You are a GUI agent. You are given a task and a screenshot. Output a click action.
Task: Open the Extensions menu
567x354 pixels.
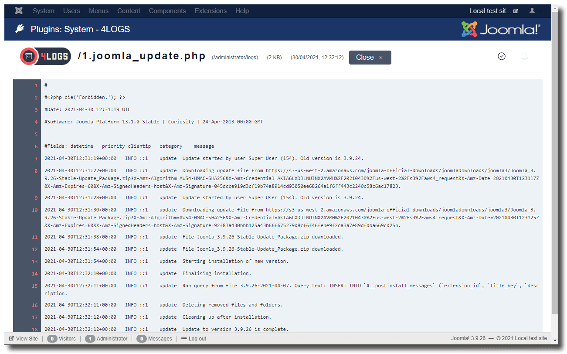211,11
